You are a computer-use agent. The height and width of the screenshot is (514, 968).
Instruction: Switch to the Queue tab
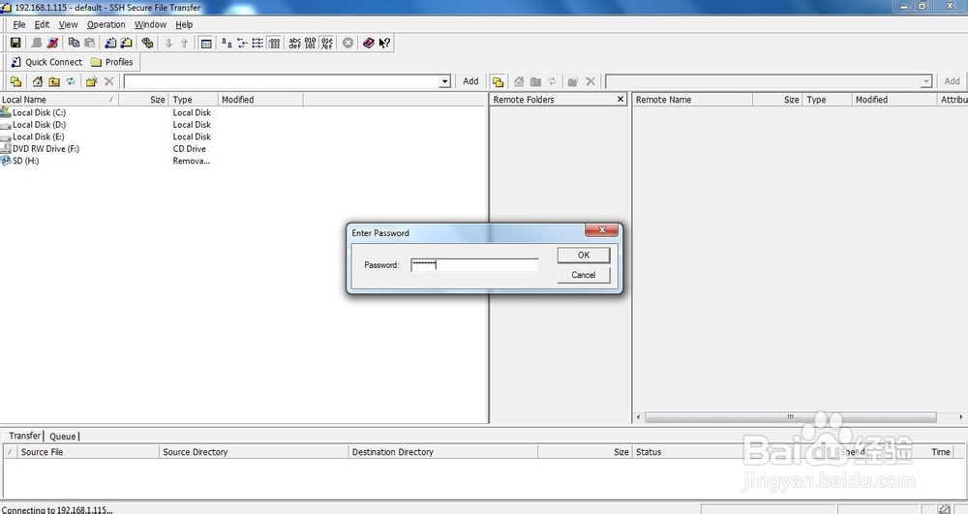[62, 437]
